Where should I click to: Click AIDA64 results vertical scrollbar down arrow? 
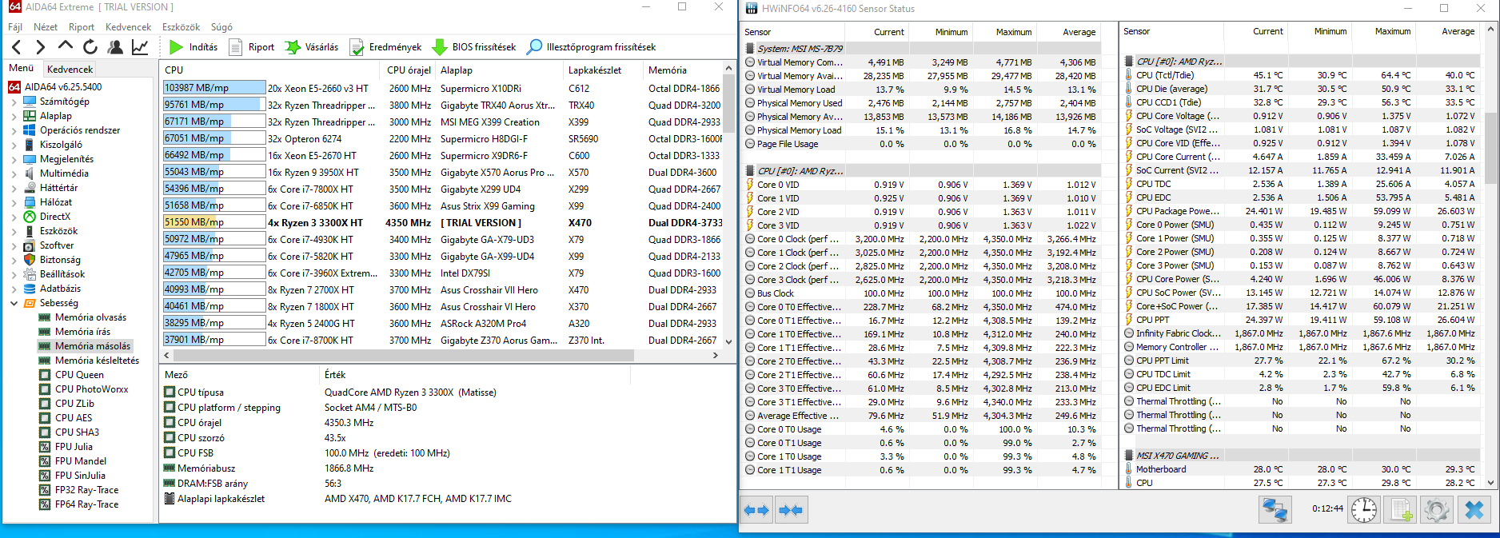pyautogui.click(x=728, y=341)
